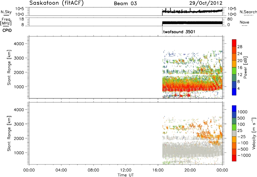This screenshot has width=257, height=177.
Task: Click the '16:00' time tick label
Action: tap(158, 170)
